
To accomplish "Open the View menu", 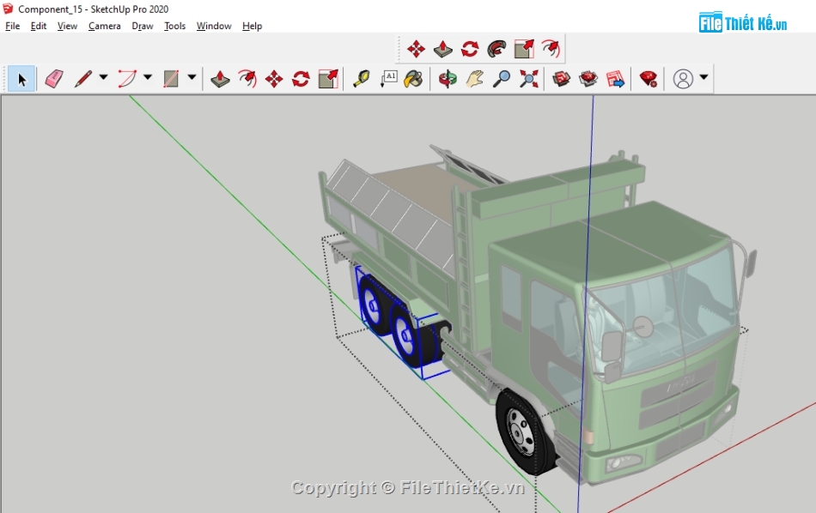I will (67, 26).
